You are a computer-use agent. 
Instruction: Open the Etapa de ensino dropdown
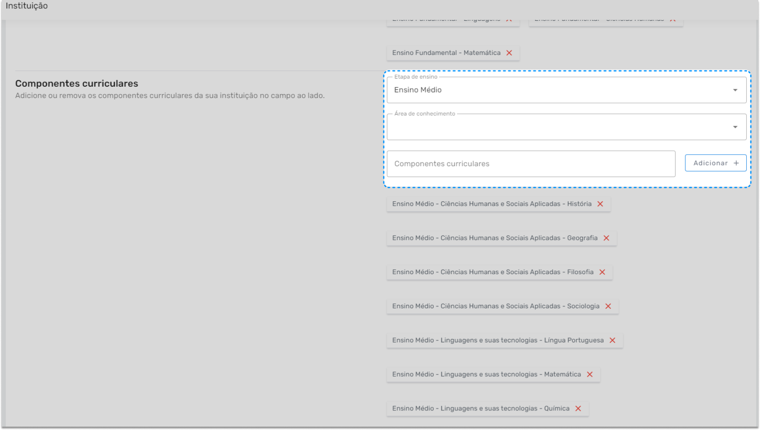click(x=566, y=90)
